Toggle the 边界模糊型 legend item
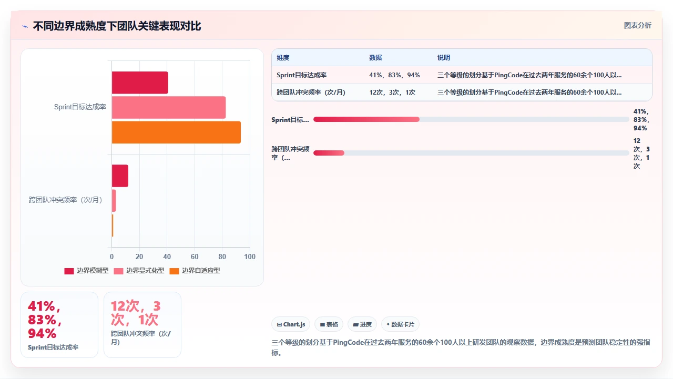Image resolution: width=673 pixels, height=379 pixels. click(86, 271)
